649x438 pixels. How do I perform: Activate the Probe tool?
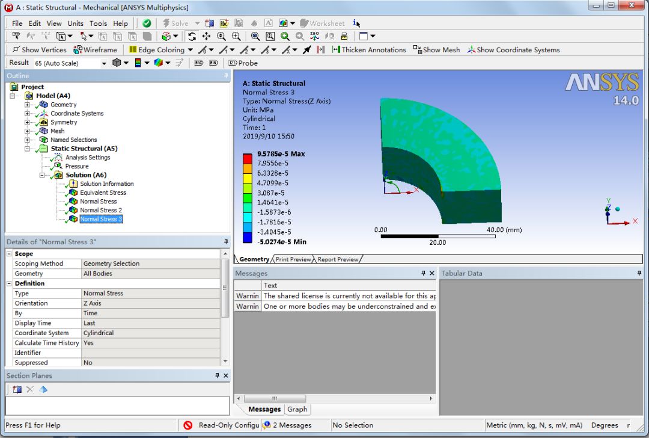pos(243,63)
